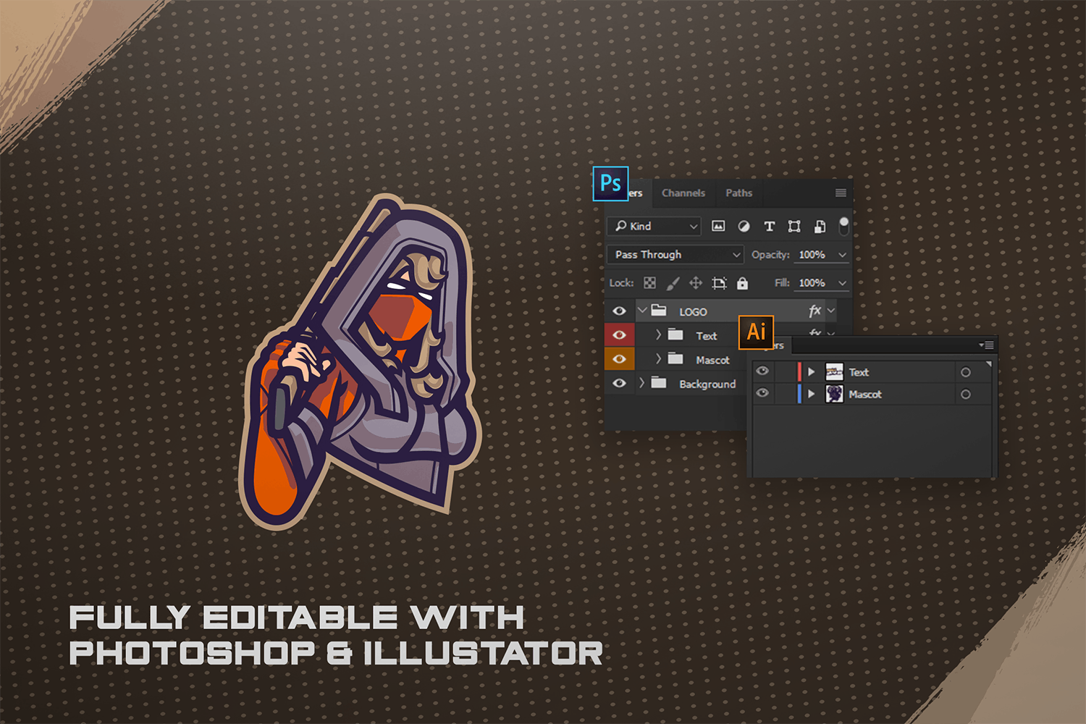Open the Opacity slider dropdown arrow
This screenshot has width=1086, height=724.
[842, 255]
